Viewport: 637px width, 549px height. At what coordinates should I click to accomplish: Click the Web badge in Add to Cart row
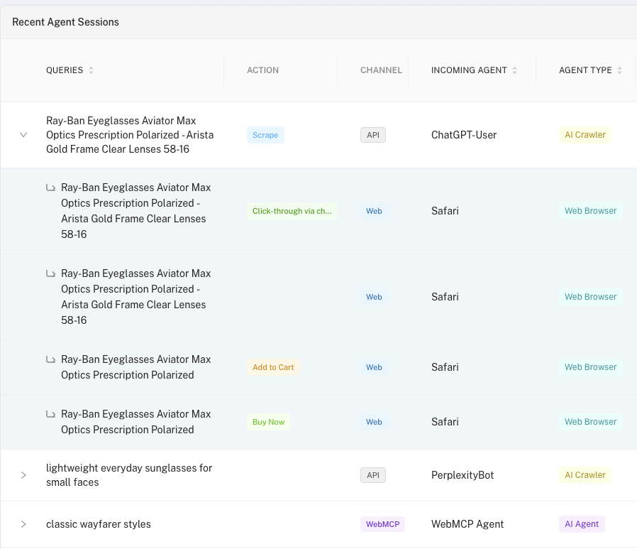click(x=374, y=367)
